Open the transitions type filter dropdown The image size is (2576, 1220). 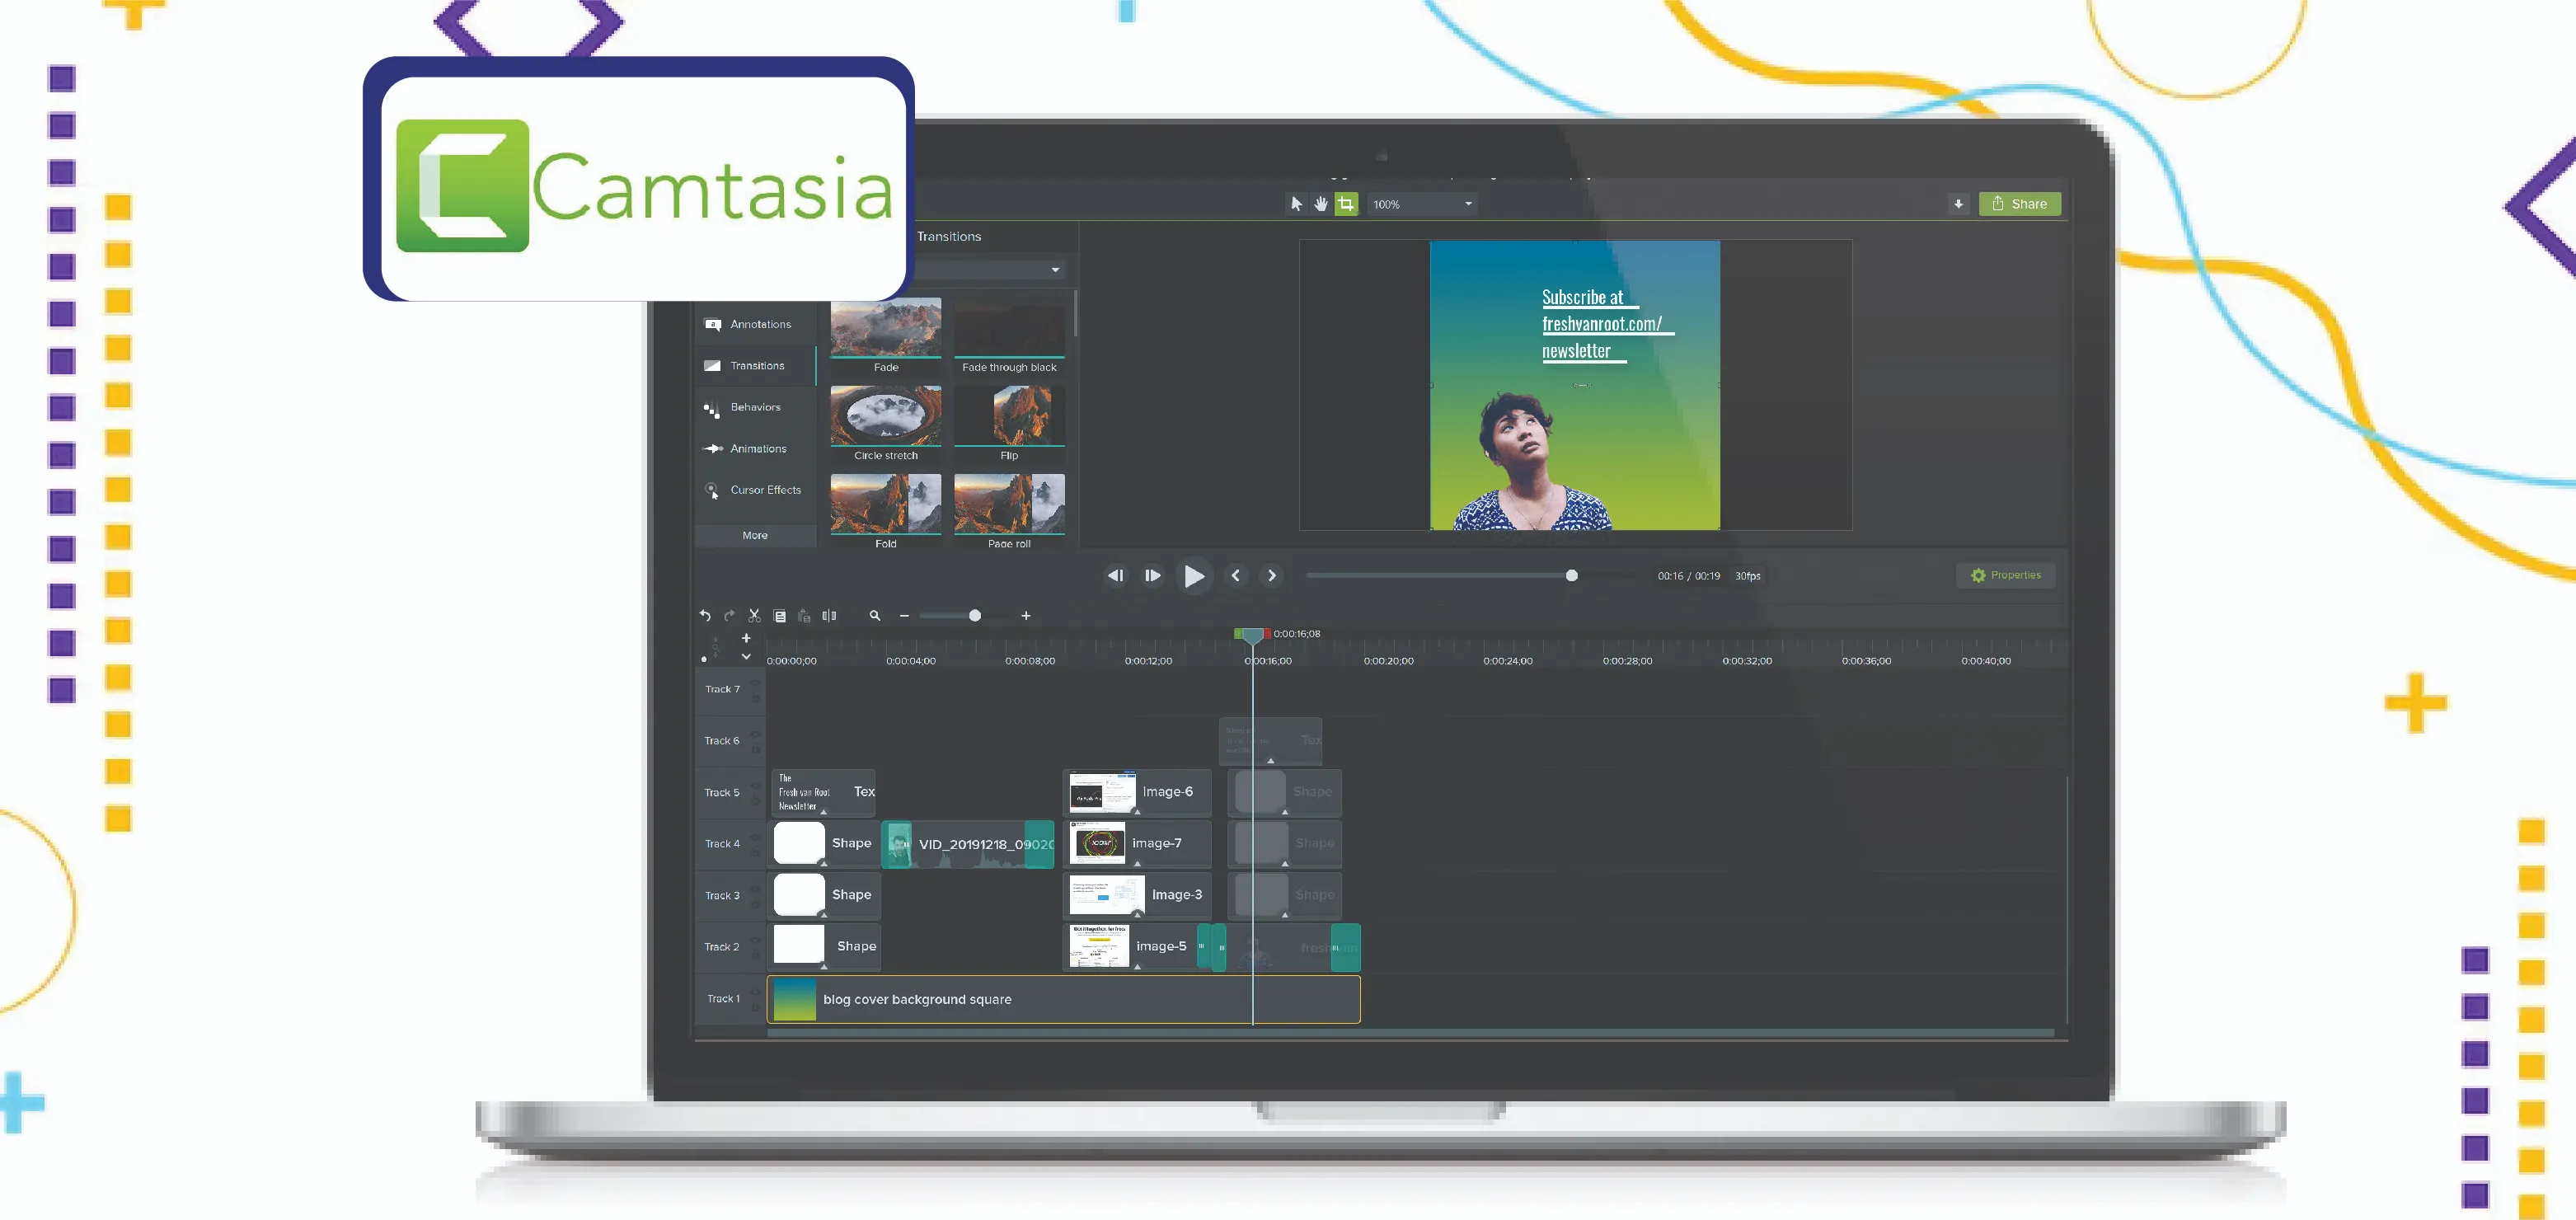[x=990, y=270]
